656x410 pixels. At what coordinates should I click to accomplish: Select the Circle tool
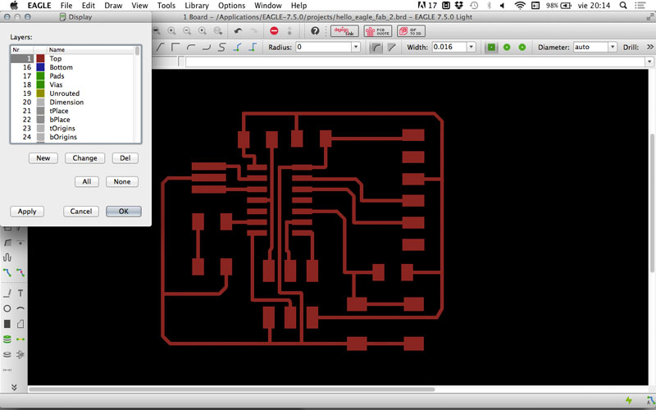[x=7, y=309]
